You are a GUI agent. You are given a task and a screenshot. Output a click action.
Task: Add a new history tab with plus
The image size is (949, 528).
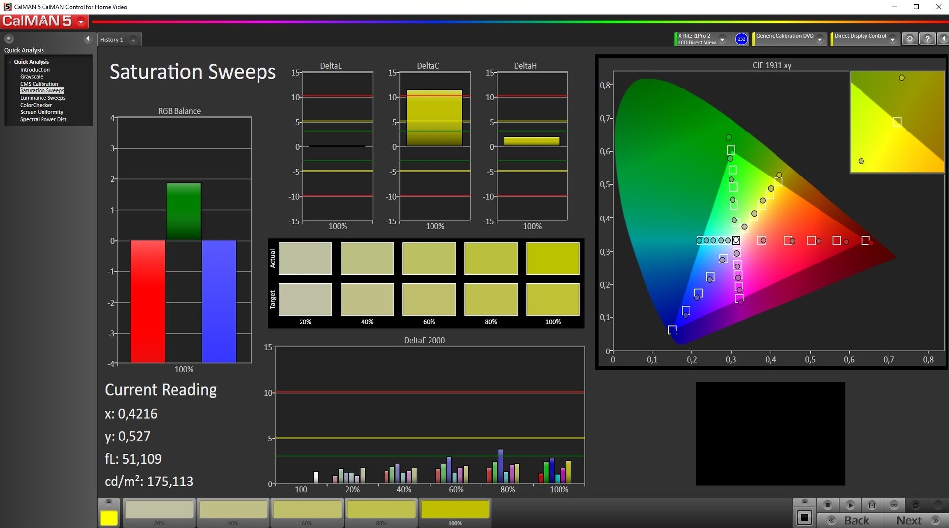point(133,40)
